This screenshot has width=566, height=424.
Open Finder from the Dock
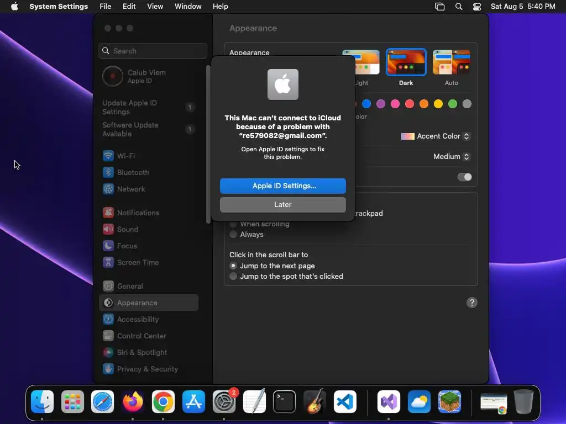[42, 401]
